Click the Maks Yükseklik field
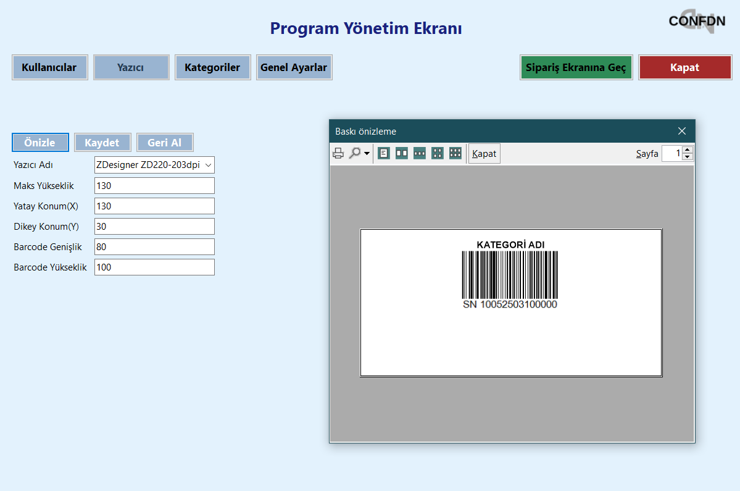The image size is (740, 491). tap(154, 185)
